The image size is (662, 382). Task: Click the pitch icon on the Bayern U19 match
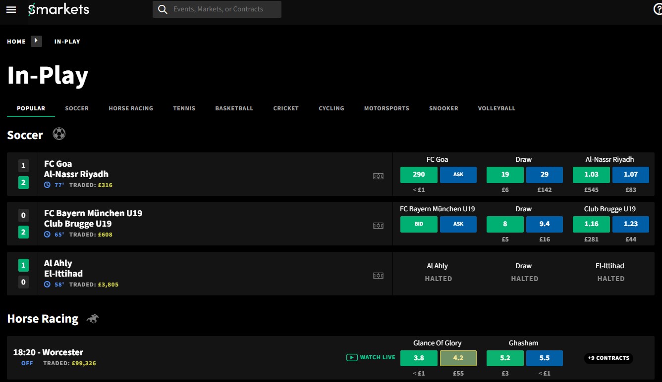(x=378, y=225)
